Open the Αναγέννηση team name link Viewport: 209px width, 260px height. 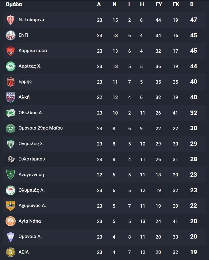click(x=31, y=175)
